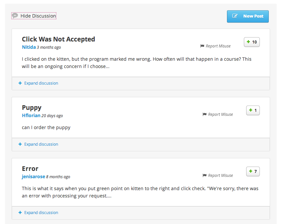
Task: Click the flag icon on the Puppy post
Action: (204, 114)
